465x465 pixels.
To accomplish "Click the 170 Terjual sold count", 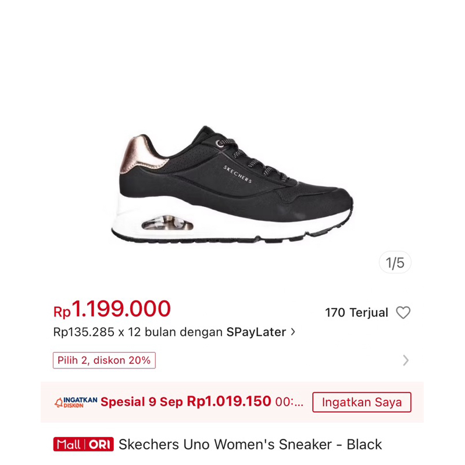I will pos(356,313).
